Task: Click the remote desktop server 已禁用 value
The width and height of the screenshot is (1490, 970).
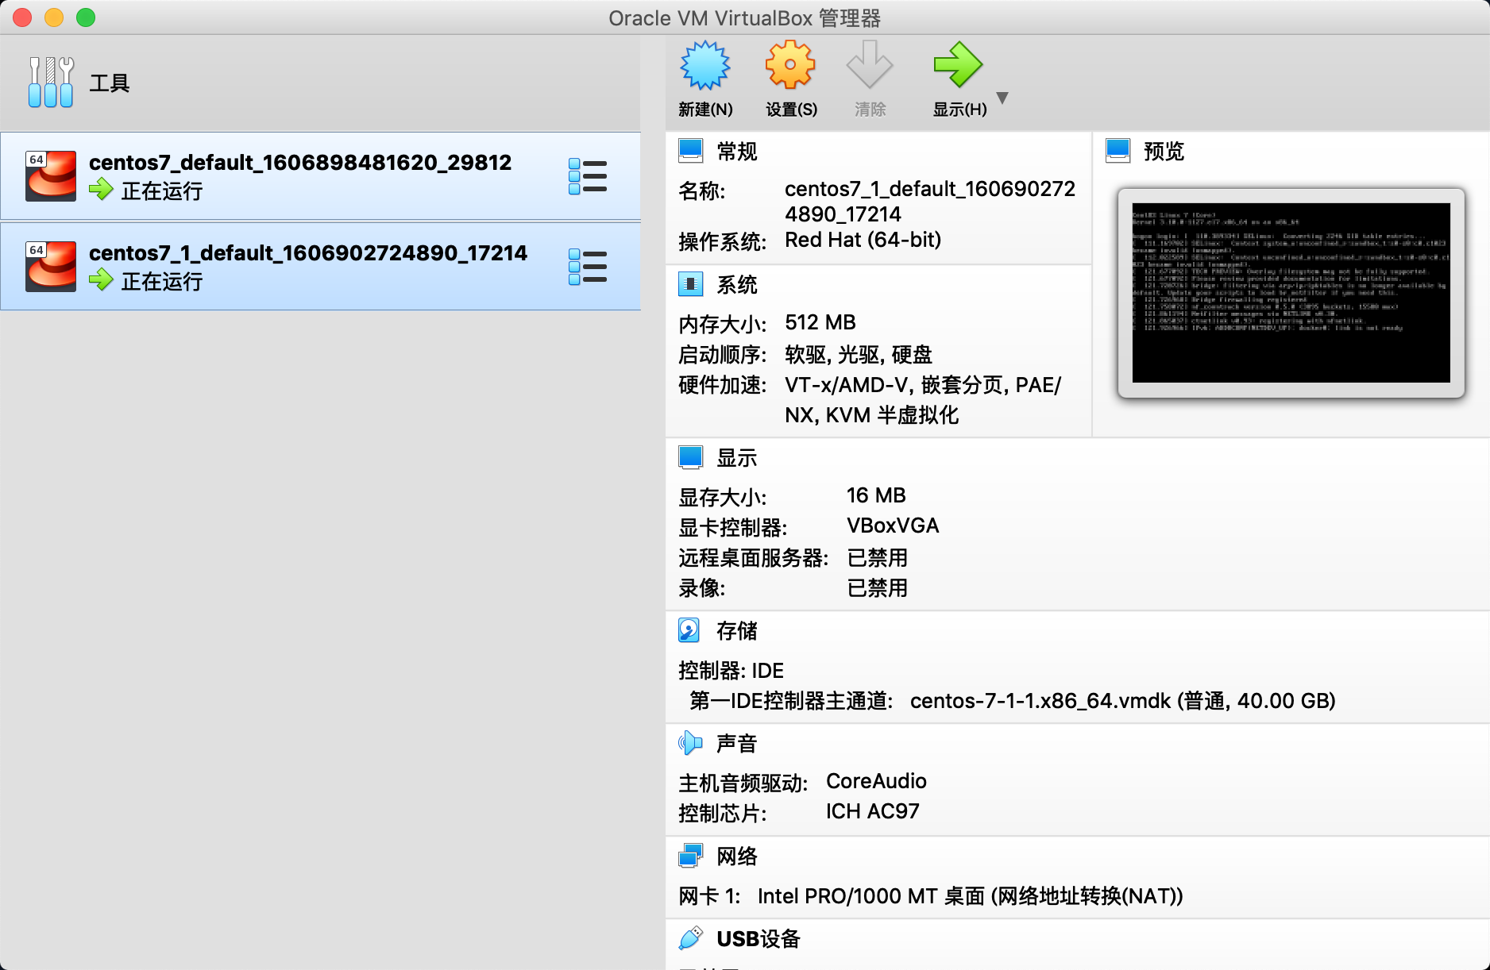Action: [x=878, y=557]
